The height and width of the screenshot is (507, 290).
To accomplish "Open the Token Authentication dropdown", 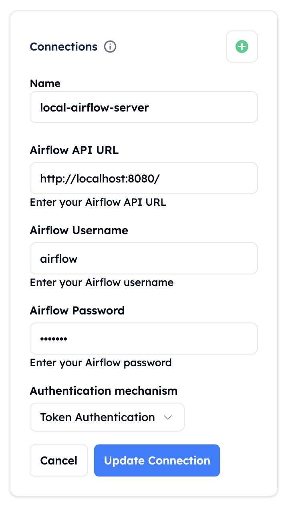I will pos(107,417).
